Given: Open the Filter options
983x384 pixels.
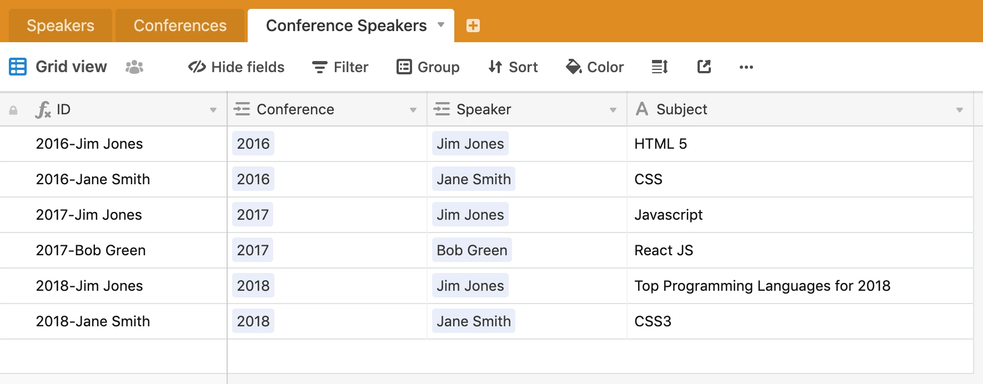Looking at the screenshot, I should (x=340, y=67).
